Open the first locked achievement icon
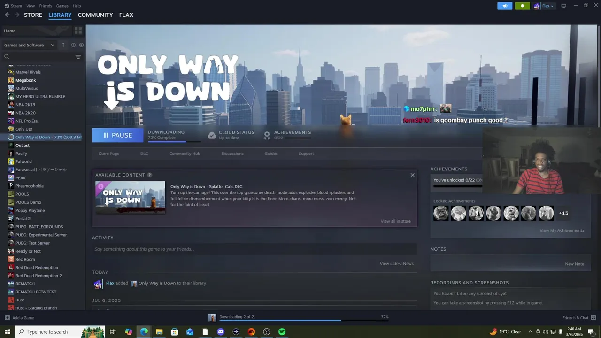The image size is (601, 338). point(441,213)
